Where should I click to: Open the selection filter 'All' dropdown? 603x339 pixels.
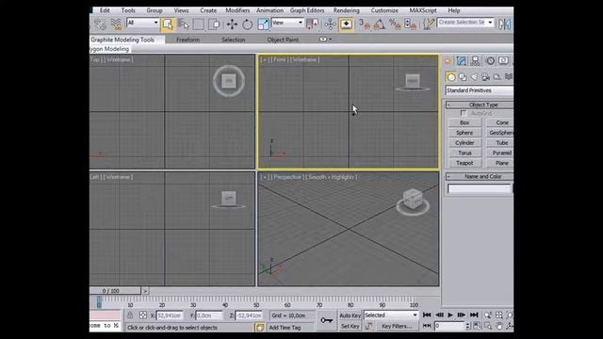(x=142, y=23)
